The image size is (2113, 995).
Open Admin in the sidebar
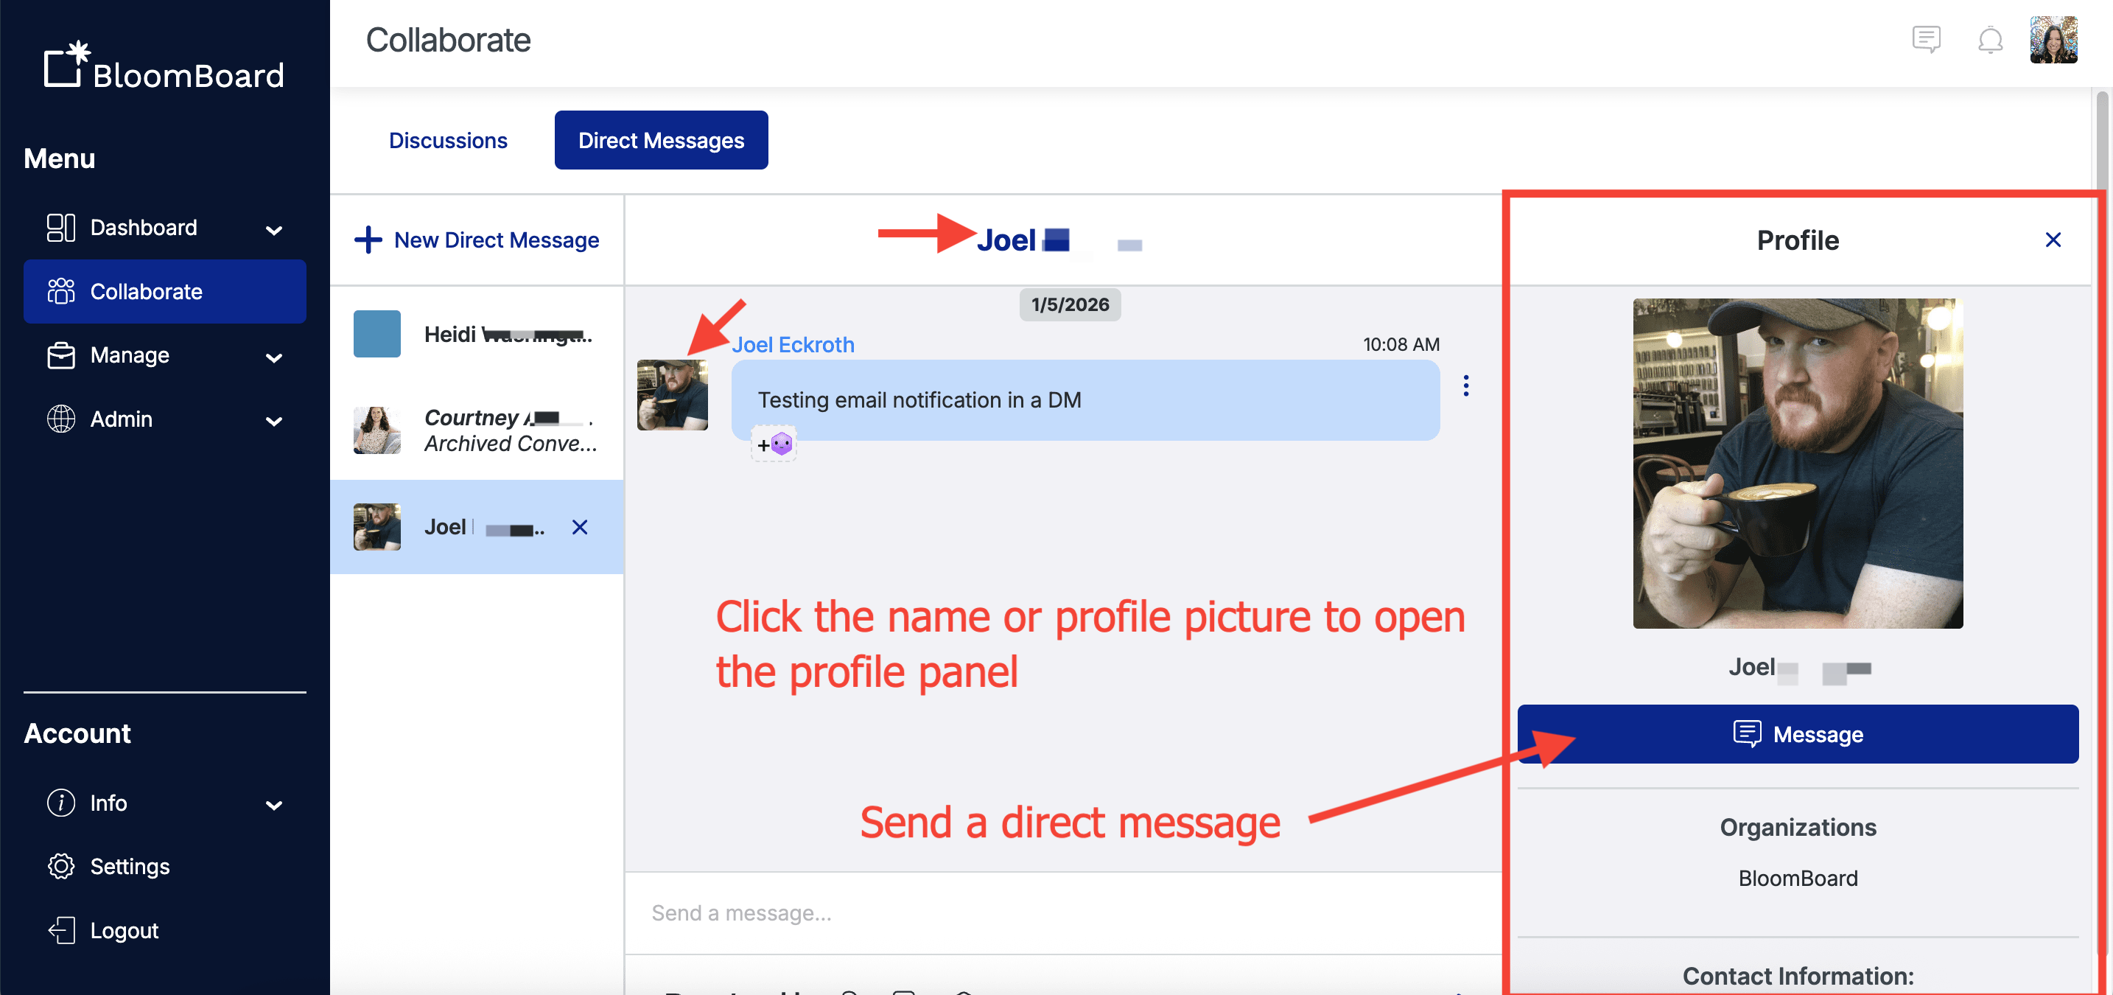pos(165,419)
